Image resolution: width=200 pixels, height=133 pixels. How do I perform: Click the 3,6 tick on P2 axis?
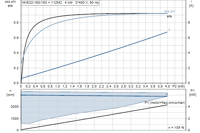(153, 86)
